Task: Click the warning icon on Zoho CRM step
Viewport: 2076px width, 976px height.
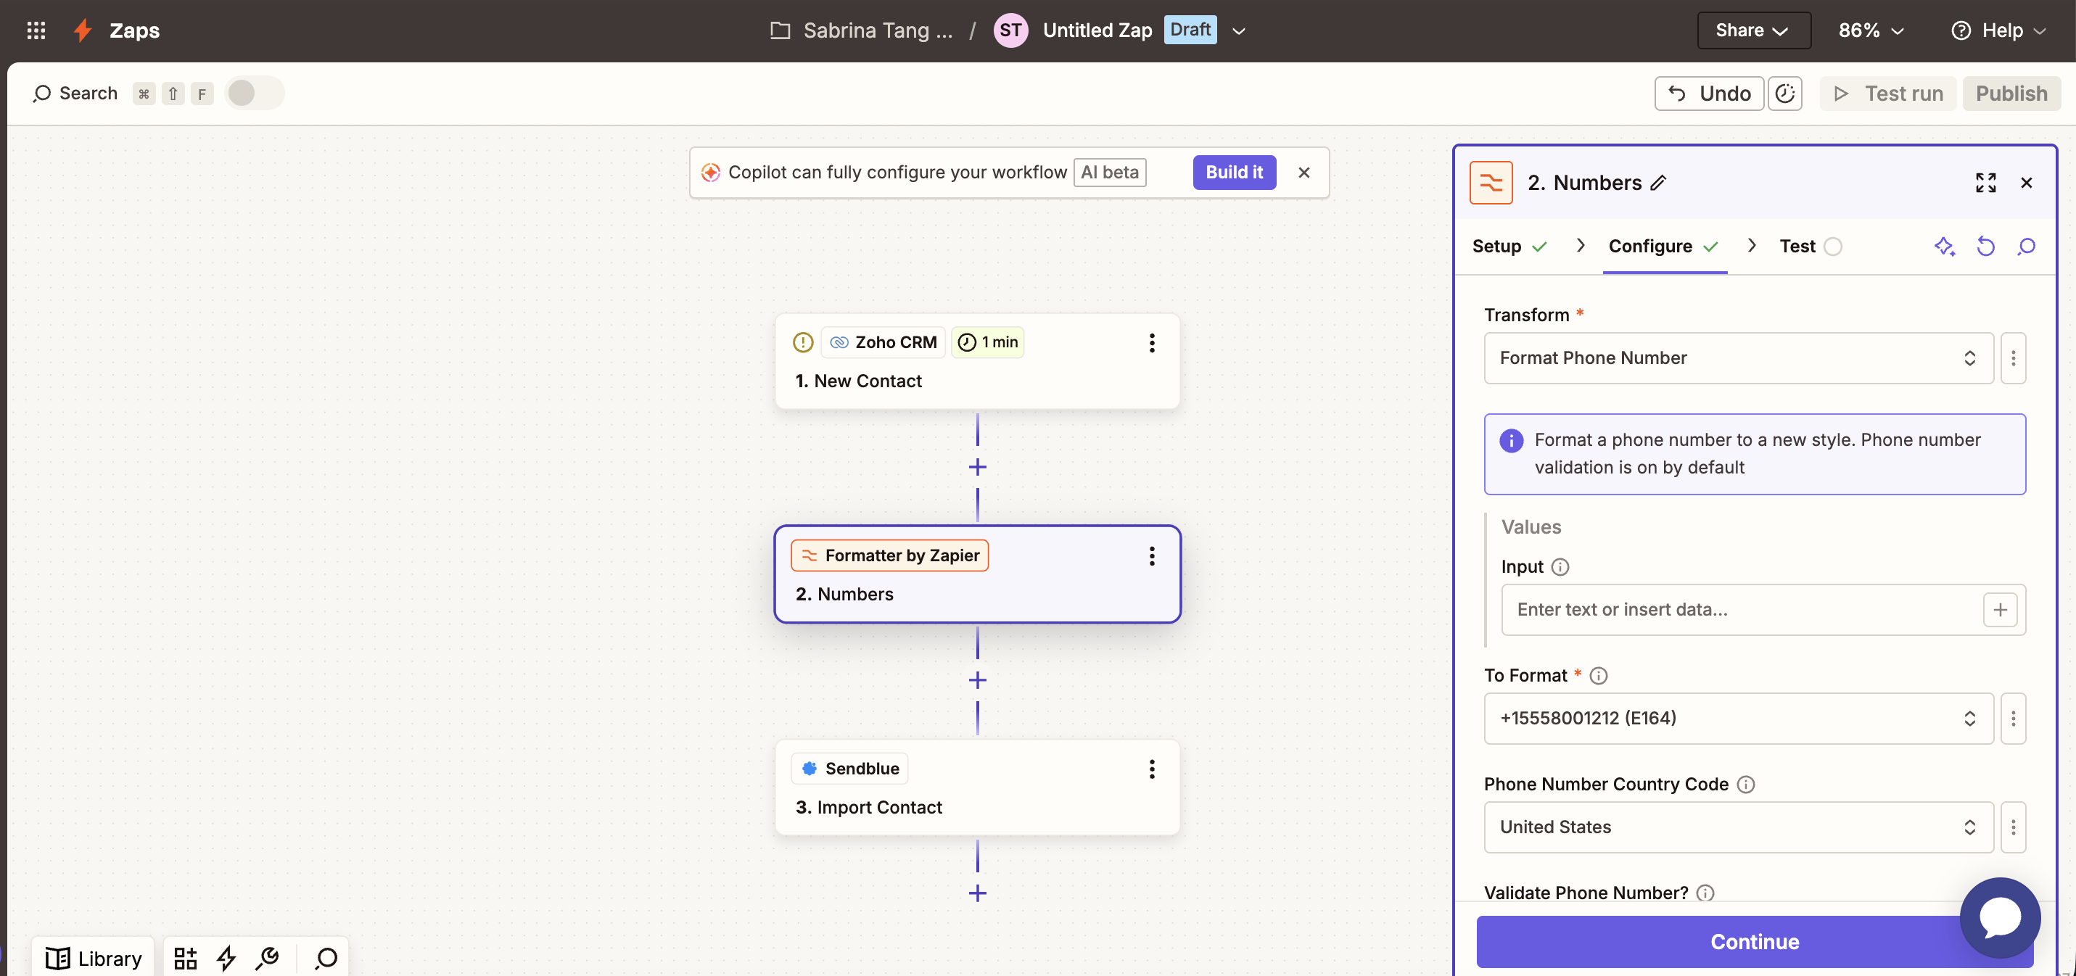Action: coord(803,342)
